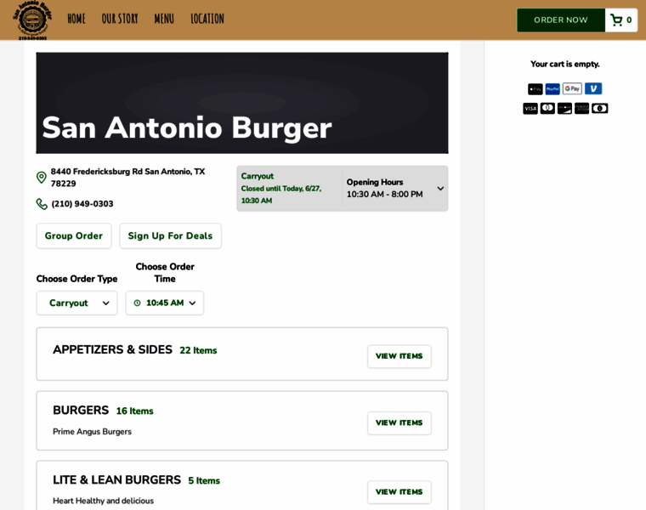Image resolution: width=646 pixels, height=510 pixels.
Task: Click the San Antonio Burger banner
Action: [x=242, y=103]
